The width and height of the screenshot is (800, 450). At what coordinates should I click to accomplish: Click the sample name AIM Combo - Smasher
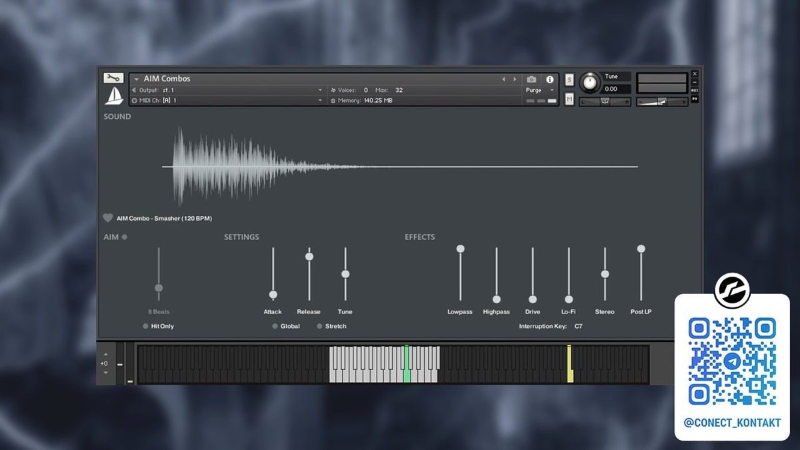164,218
